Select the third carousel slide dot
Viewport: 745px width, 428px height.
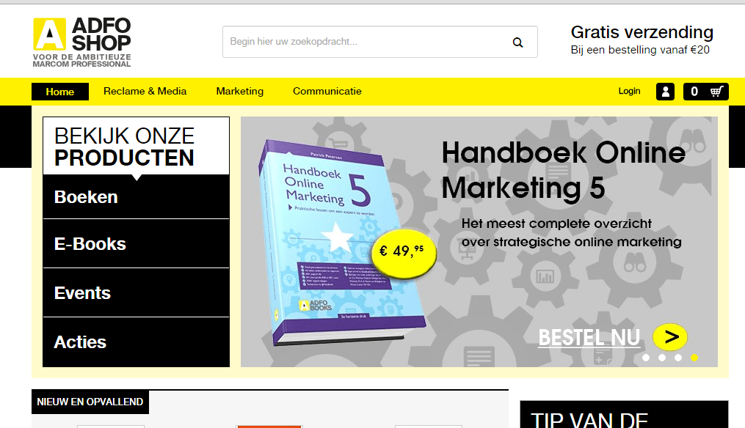(x=678, y=358)
